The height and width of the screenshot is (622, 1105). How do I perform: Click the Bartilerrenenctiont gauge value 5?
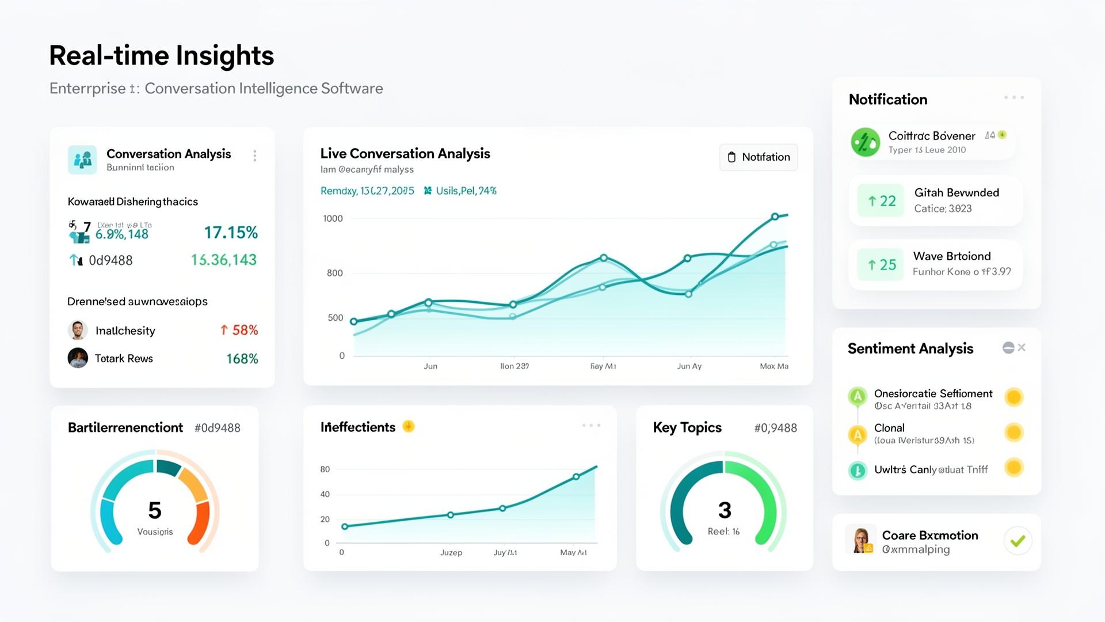coord(155,510)
